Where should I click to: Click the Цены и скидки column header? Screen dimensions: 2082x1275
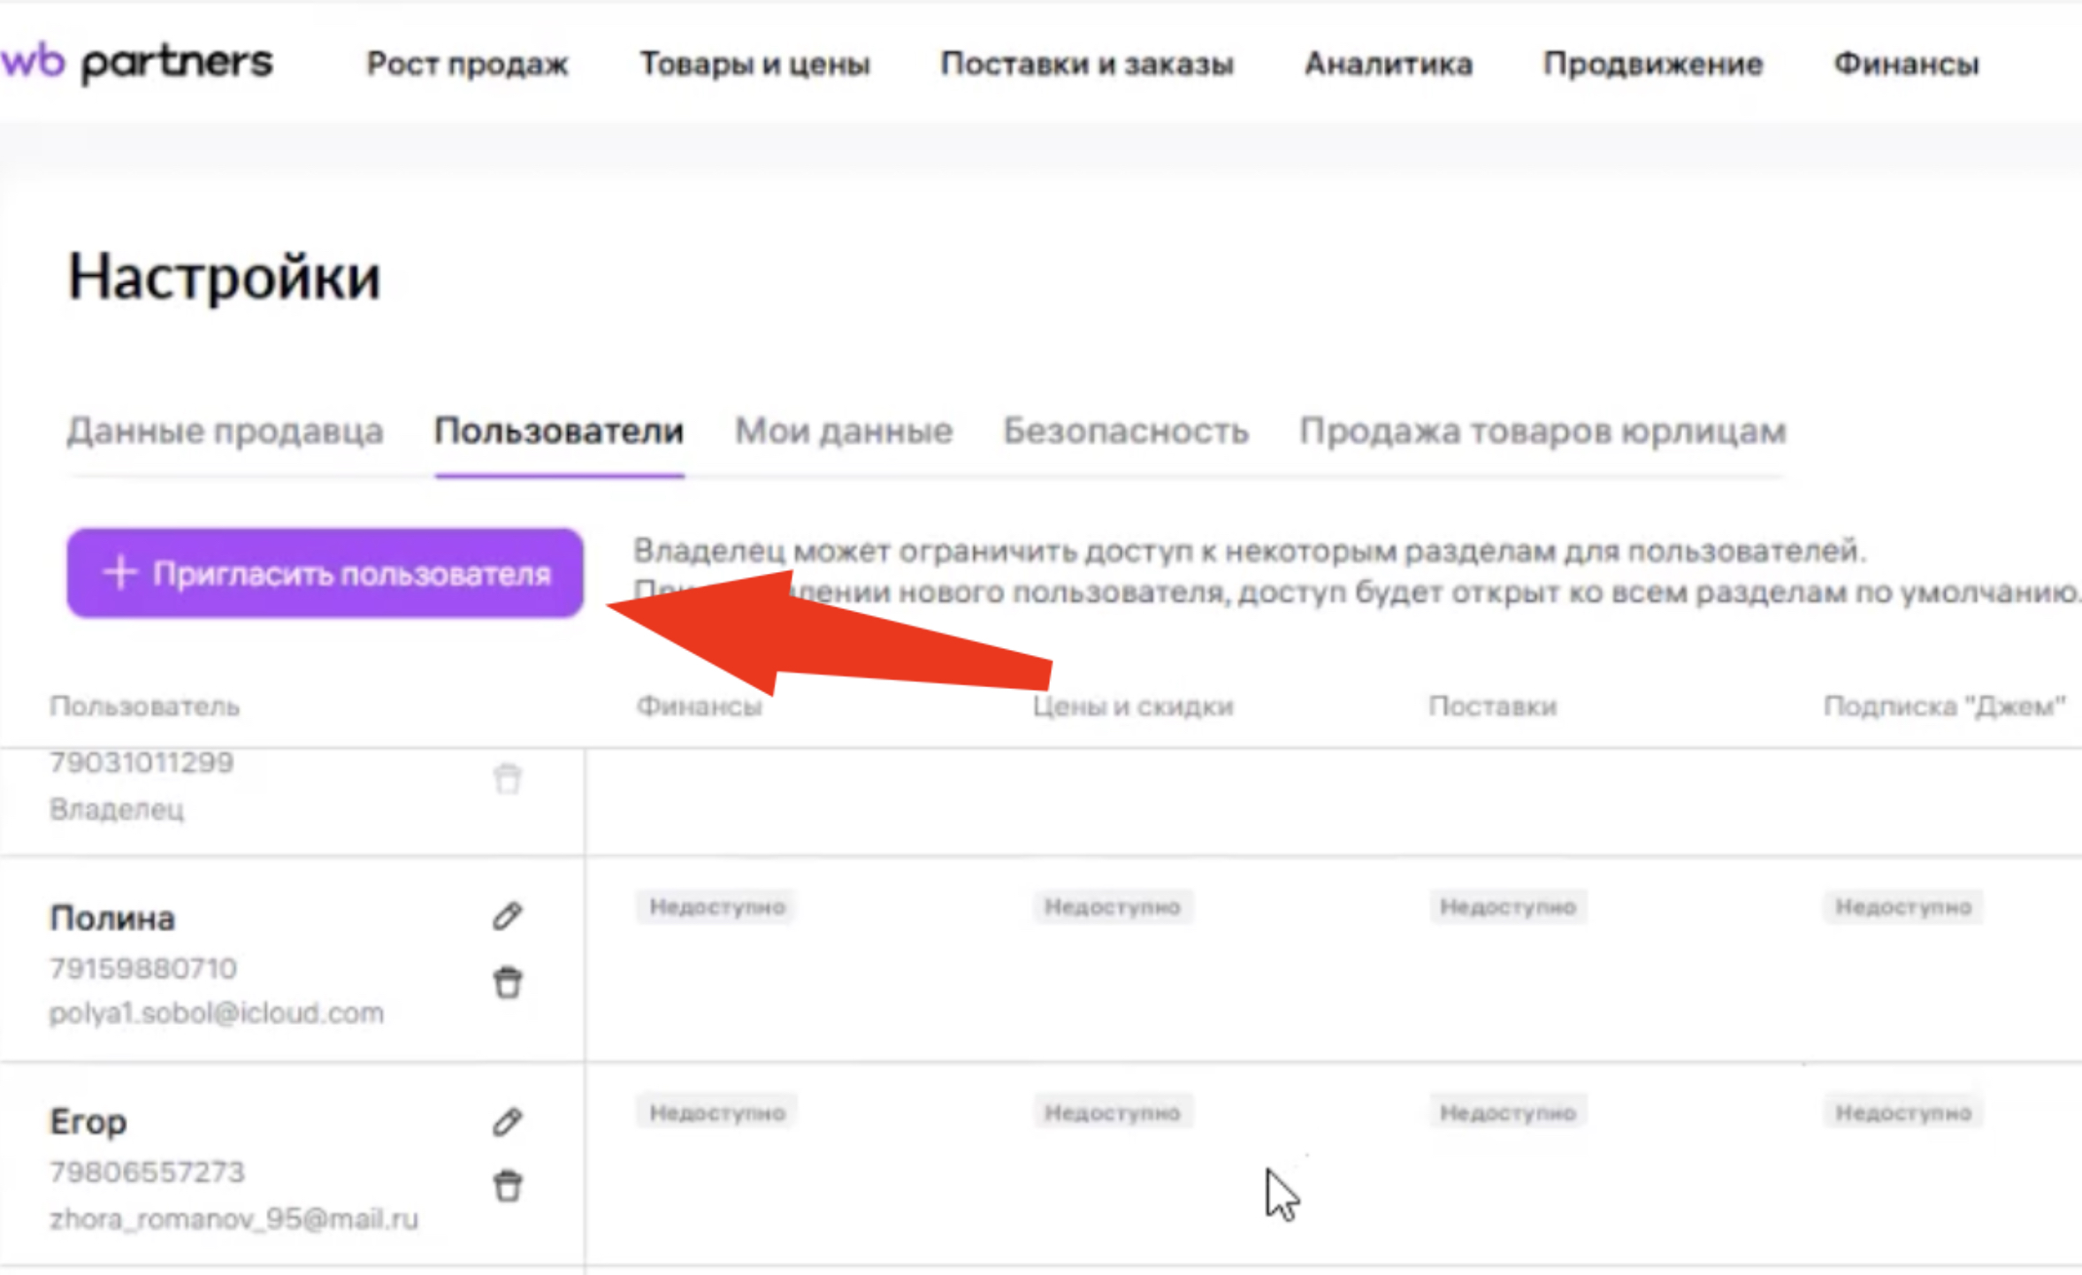tap(1133, 706)
